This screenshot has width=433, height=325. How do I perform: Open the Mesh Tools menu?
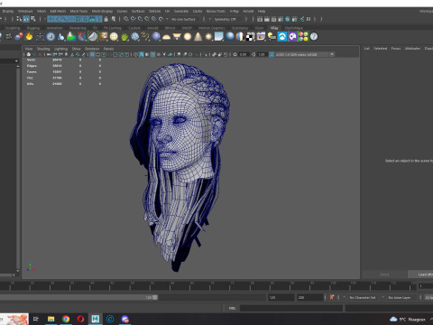tap(78, 11)
